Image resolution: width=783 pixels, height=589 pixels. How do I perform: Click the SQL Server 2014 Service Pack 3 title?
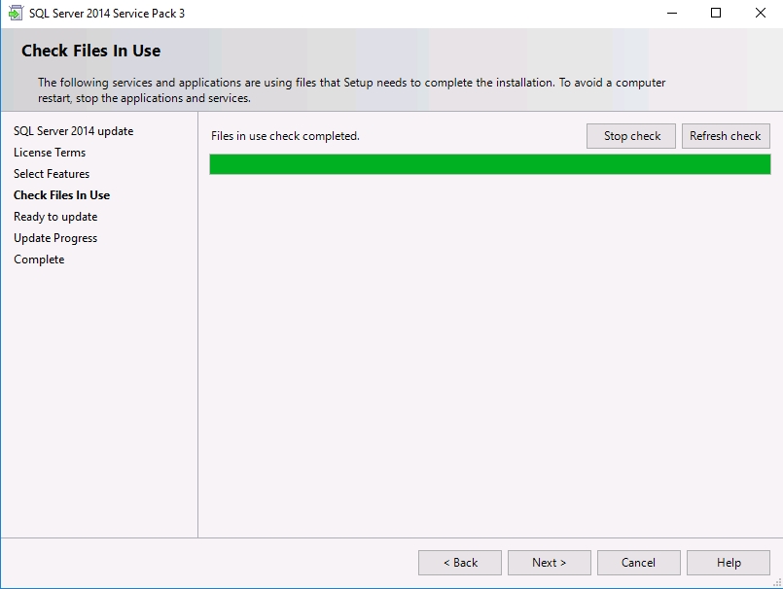(x=107, y=14)
